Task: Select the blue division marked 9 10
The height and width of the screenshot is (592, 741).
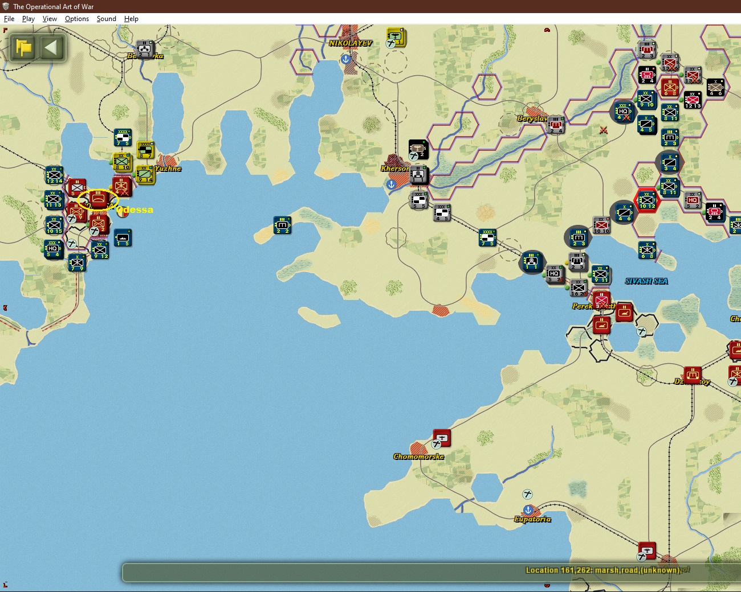Action: 646,100
